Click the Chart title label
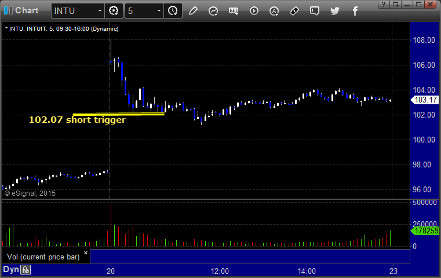The width and height of the screenshot is (441, 278). (27, 10)
